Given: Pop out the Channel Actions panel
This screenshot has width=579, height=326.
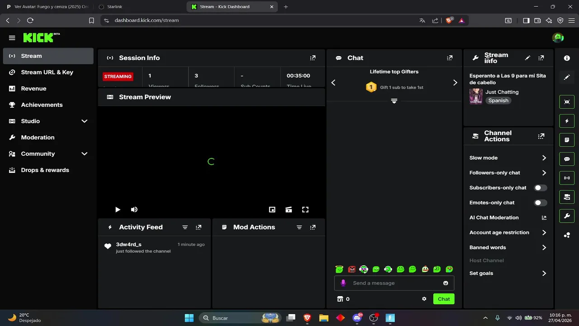Looking at the screenshot, I should (541, 136).
